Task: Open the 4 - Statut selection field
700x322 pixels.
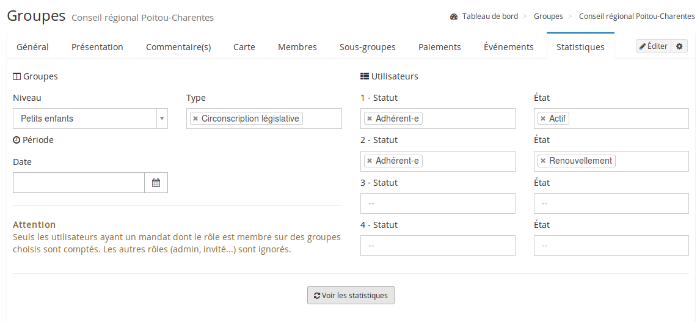Action: [437, 246]
